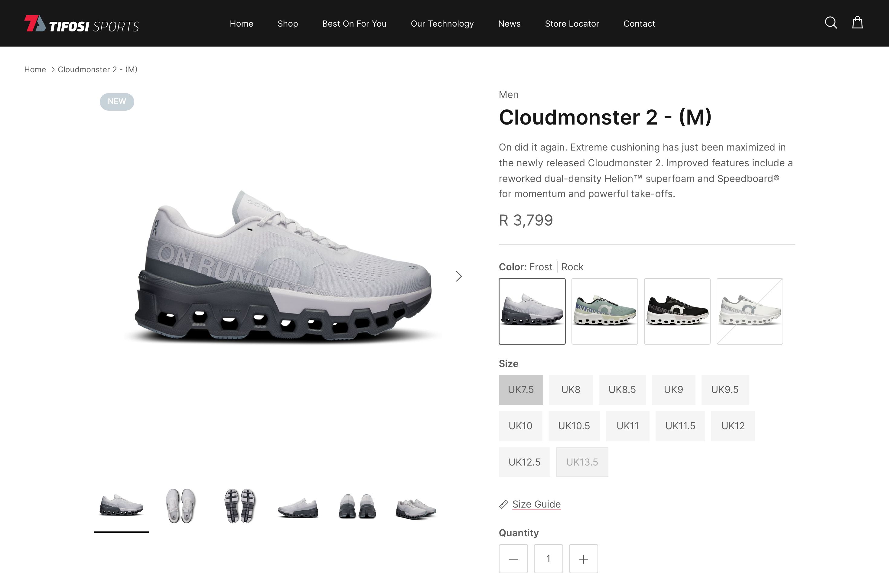Show next product image with arrow
This screenshot has height=578, width=889.
459,276
